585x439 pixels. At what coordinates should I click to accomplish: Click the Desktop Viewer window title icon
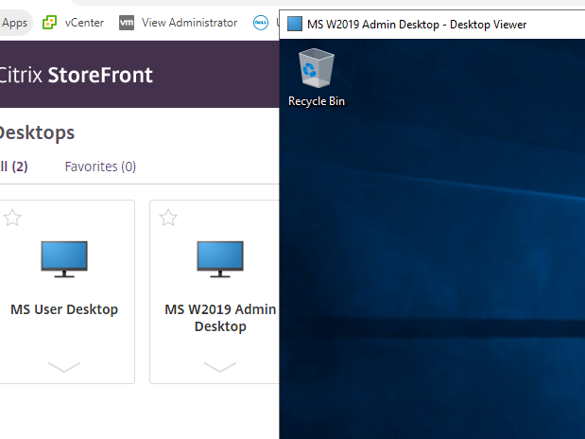(x=294, y=24)
